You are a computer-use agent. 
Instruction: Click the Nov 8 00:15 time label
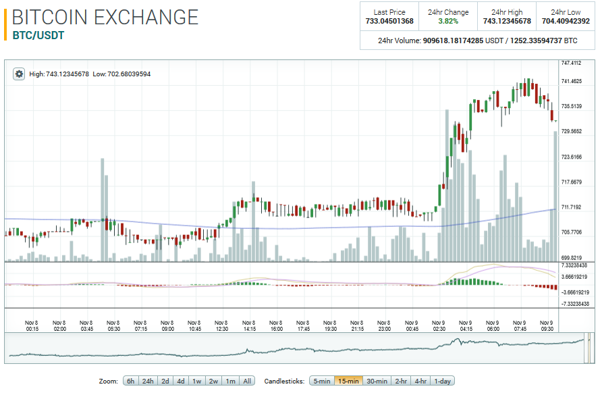(x=32, y=325)
